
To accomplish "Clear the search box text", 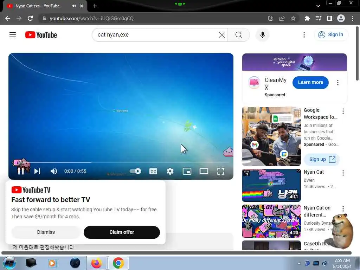I will point(221,35).
